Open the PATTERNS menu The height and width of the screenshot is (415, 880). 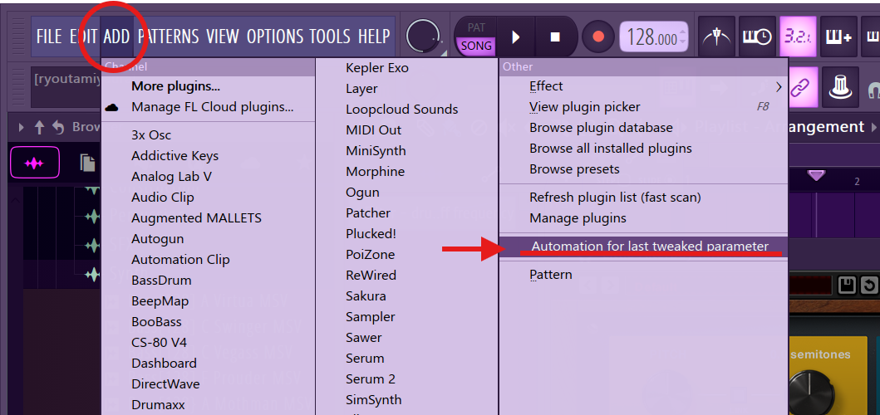(x=169, y=37)
